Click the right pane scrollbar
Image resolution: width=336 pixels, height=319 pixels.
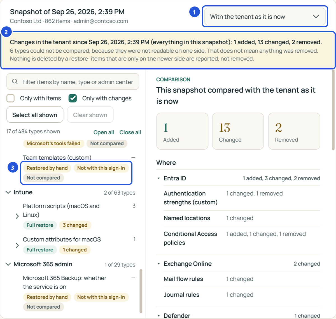click(x=333, y=110)
